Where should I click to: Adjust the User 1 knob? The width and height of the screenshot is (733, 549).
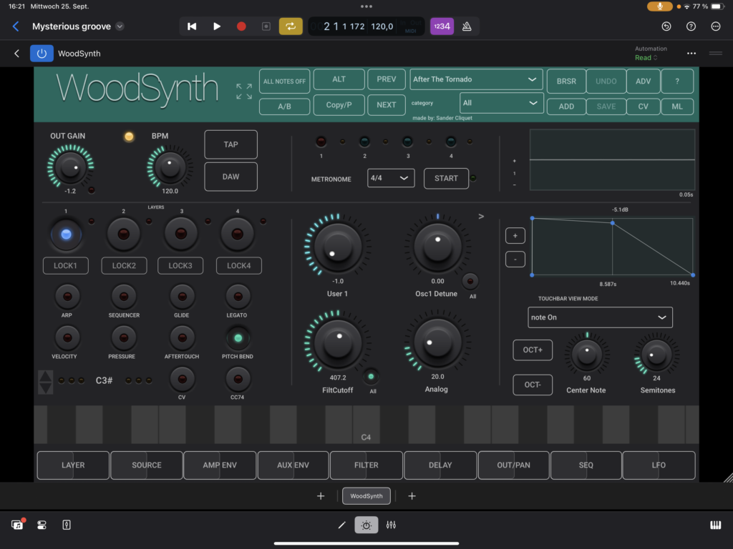338,247
